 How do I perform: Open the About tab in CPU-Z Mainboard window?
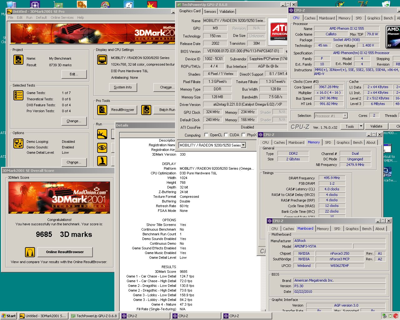point(380,229)
